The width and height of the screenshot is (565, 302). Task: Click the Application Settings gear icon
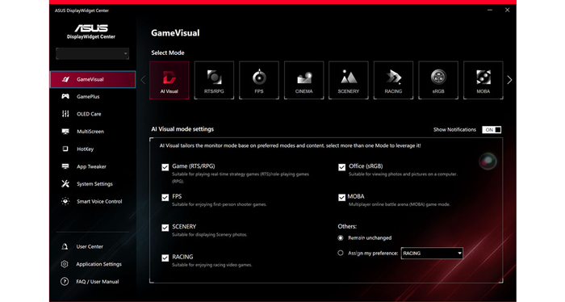click(65, 264)
